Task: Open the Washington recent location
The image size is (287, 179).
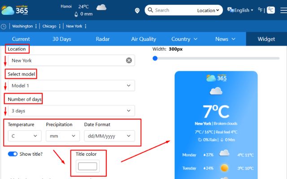Action: pyautogui.click(x=22, y=26)
